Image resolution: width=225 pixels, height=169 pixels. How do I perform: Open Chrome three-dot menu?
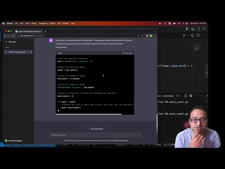click(155, 36)
